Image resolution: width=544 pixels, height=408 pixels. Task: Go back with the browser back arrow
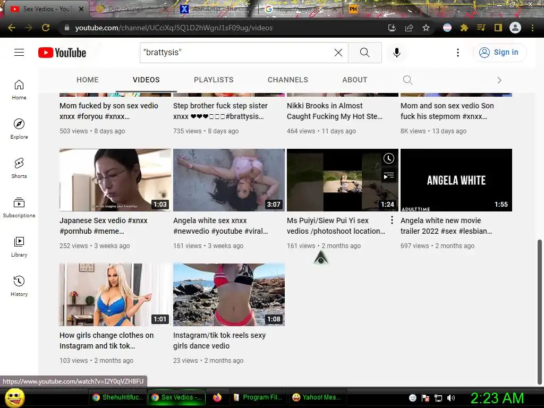pyautogui.click(x=12, y=28)
